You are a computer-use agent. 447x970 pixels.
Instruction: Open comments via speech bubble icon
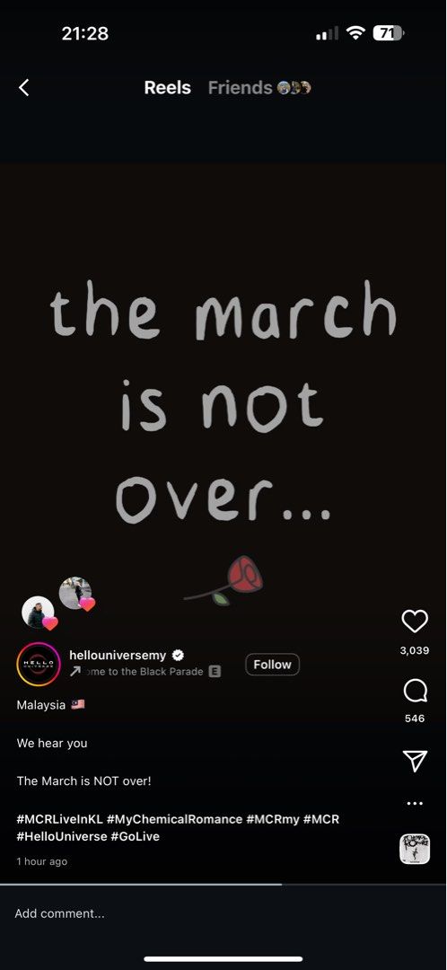pos(415,691)
